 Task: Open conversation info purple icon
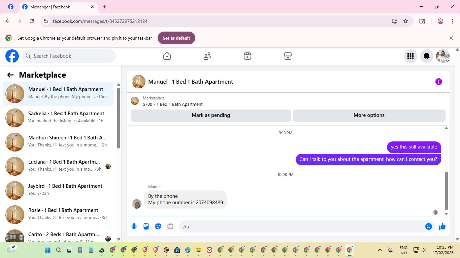[439, 82]
